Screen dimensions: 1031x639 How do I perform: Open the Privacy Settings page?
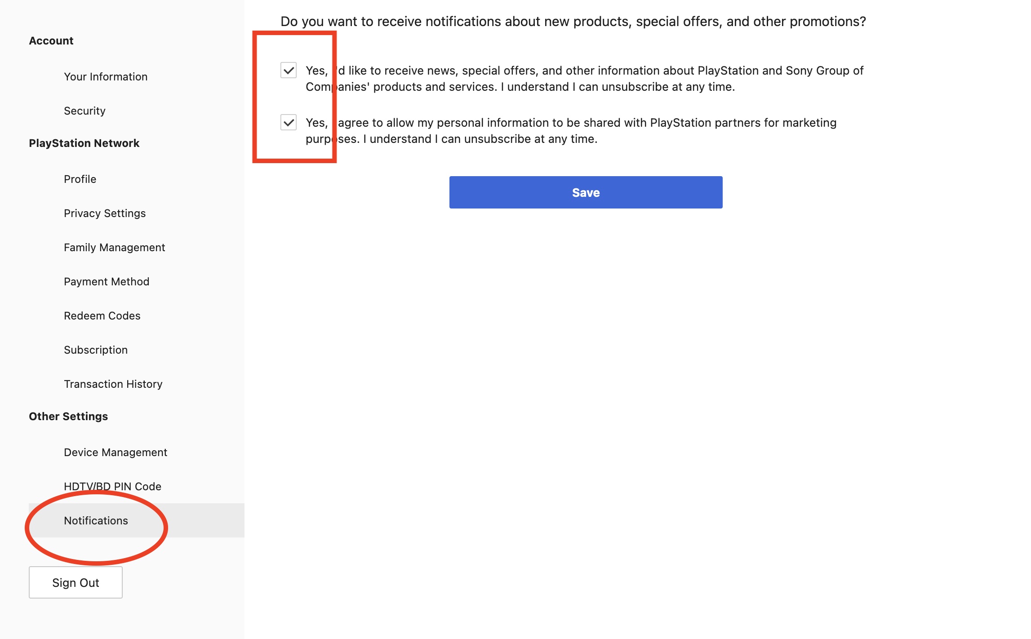tap(105, 213)
